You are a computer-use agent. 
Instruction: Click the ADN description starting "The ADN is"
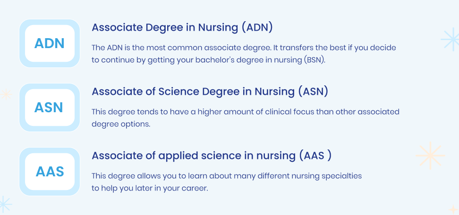(244, 54)
